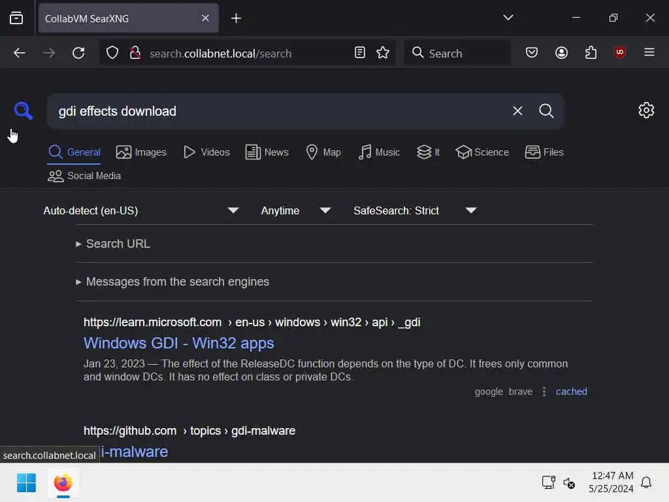The width and height of the screenshot is (669, 502).
Task: Switch to Videos category
Action: tap(206, 152)
